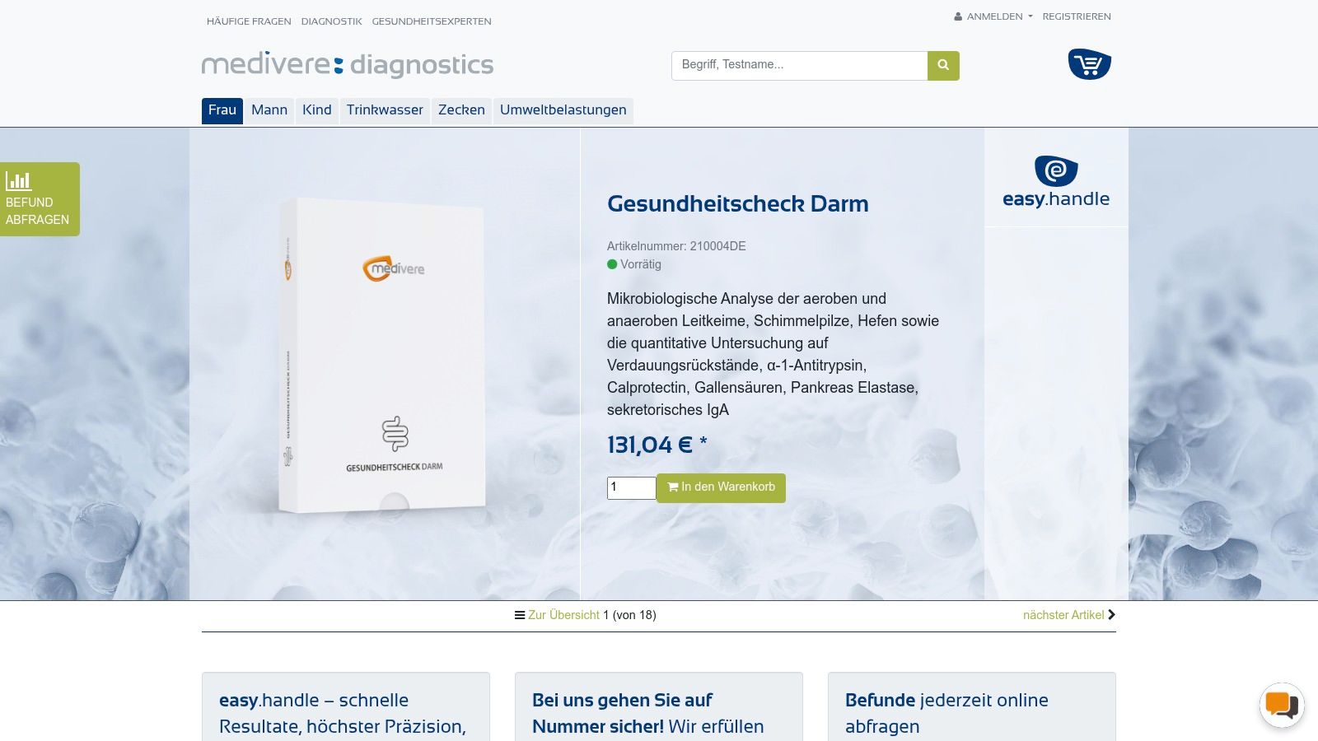Click the medivere diagnostics logo
1318x741 pixels.
tap(348, 64)
